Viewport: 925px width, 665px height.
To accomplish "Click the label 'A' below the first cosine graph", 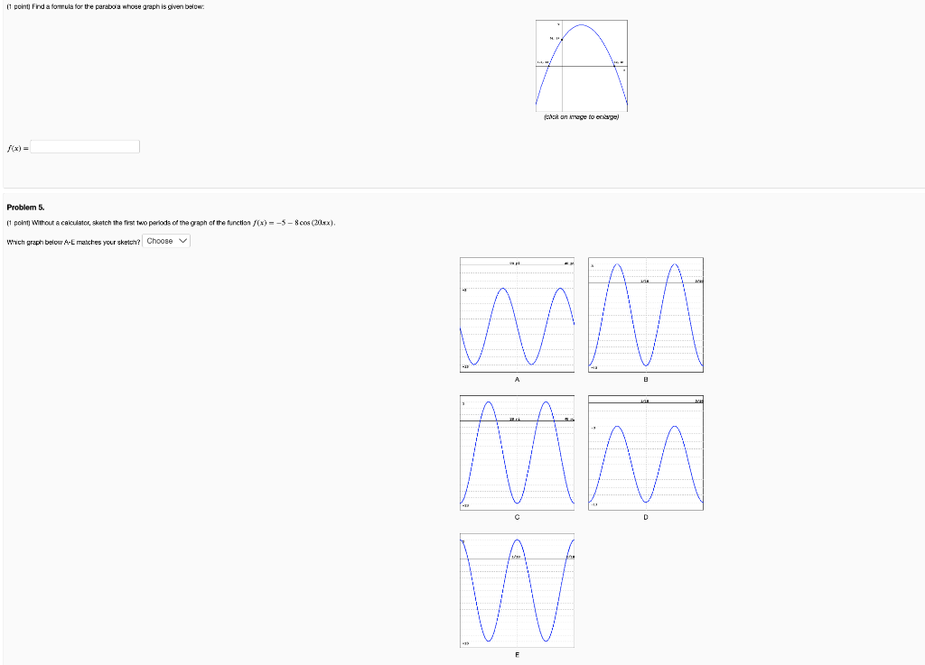I will tap(517, 379).
